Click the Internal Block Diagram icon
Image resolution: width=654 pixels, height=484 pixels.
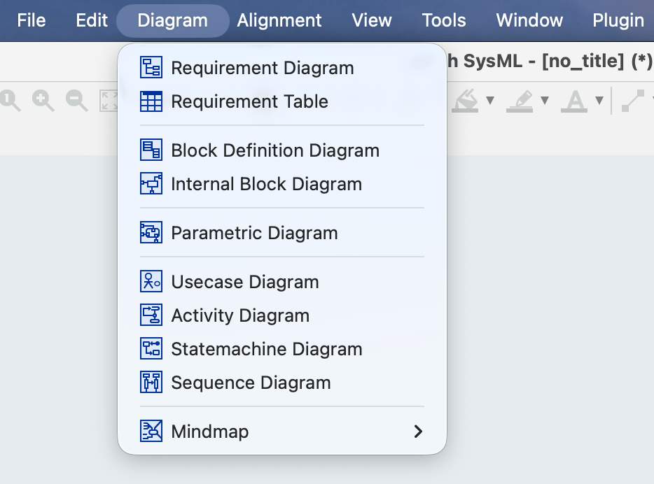(x=151, y=185)
